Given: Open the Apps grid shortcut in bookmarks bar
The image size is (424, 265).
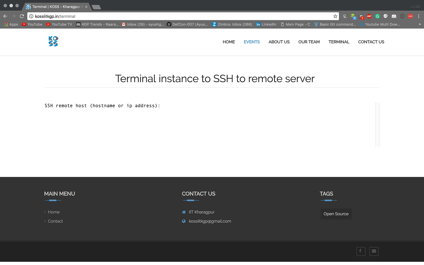Looking at the screenshot, I should [x=11, y=24].
